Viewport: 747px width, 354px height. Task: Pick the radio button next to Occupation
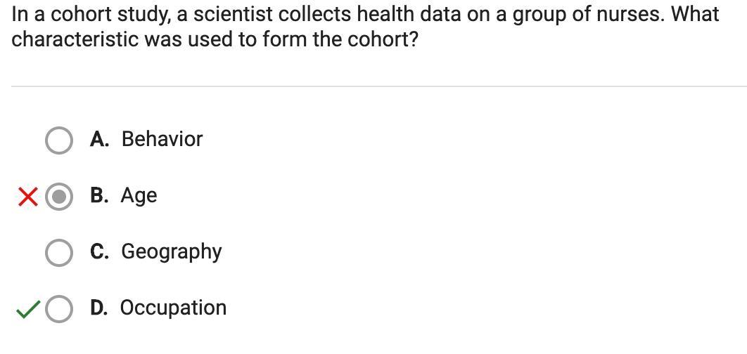(58, 308)
